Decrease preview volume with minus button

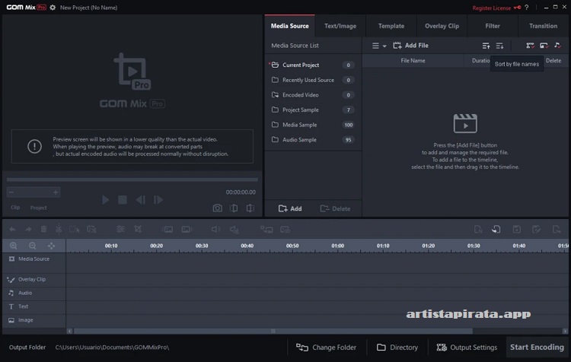tap(11, 192)
